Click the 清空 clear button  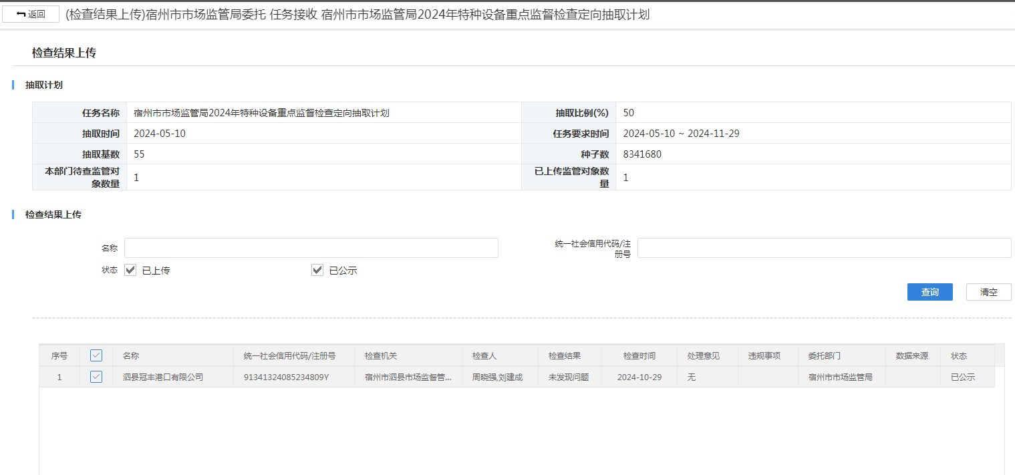click(988, 292)
